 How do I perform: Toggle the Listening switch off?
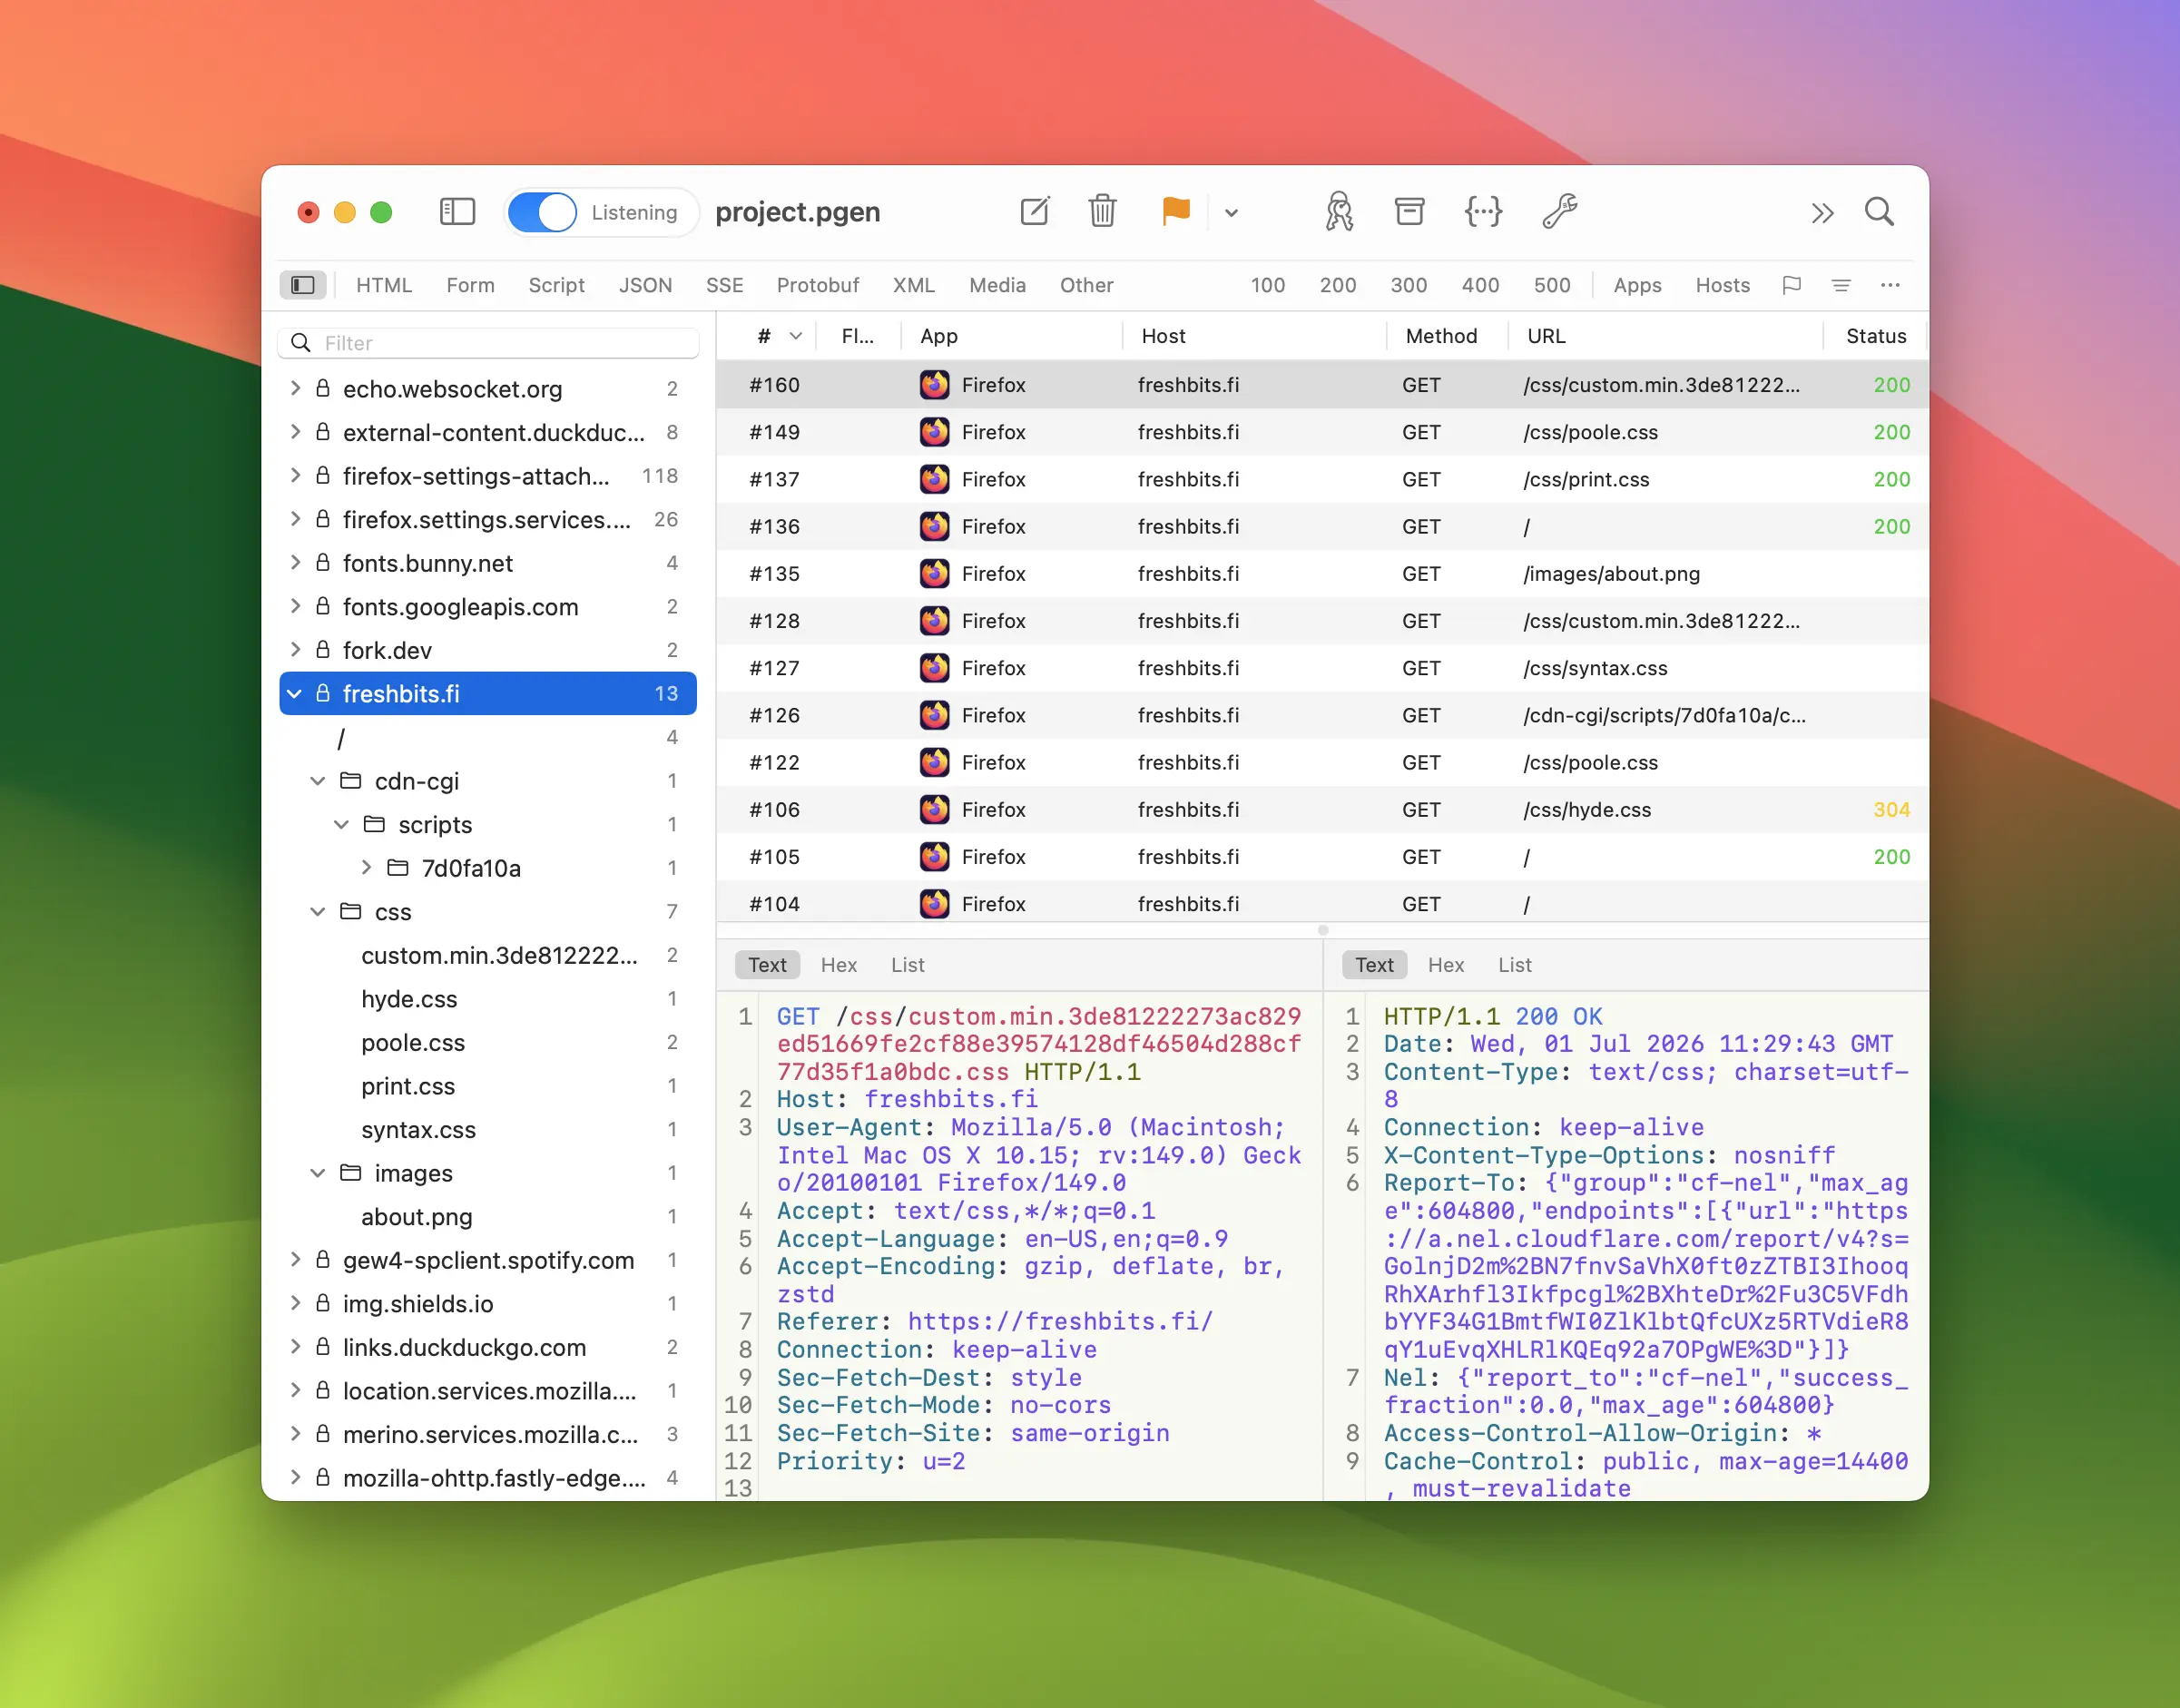point(542,212)
